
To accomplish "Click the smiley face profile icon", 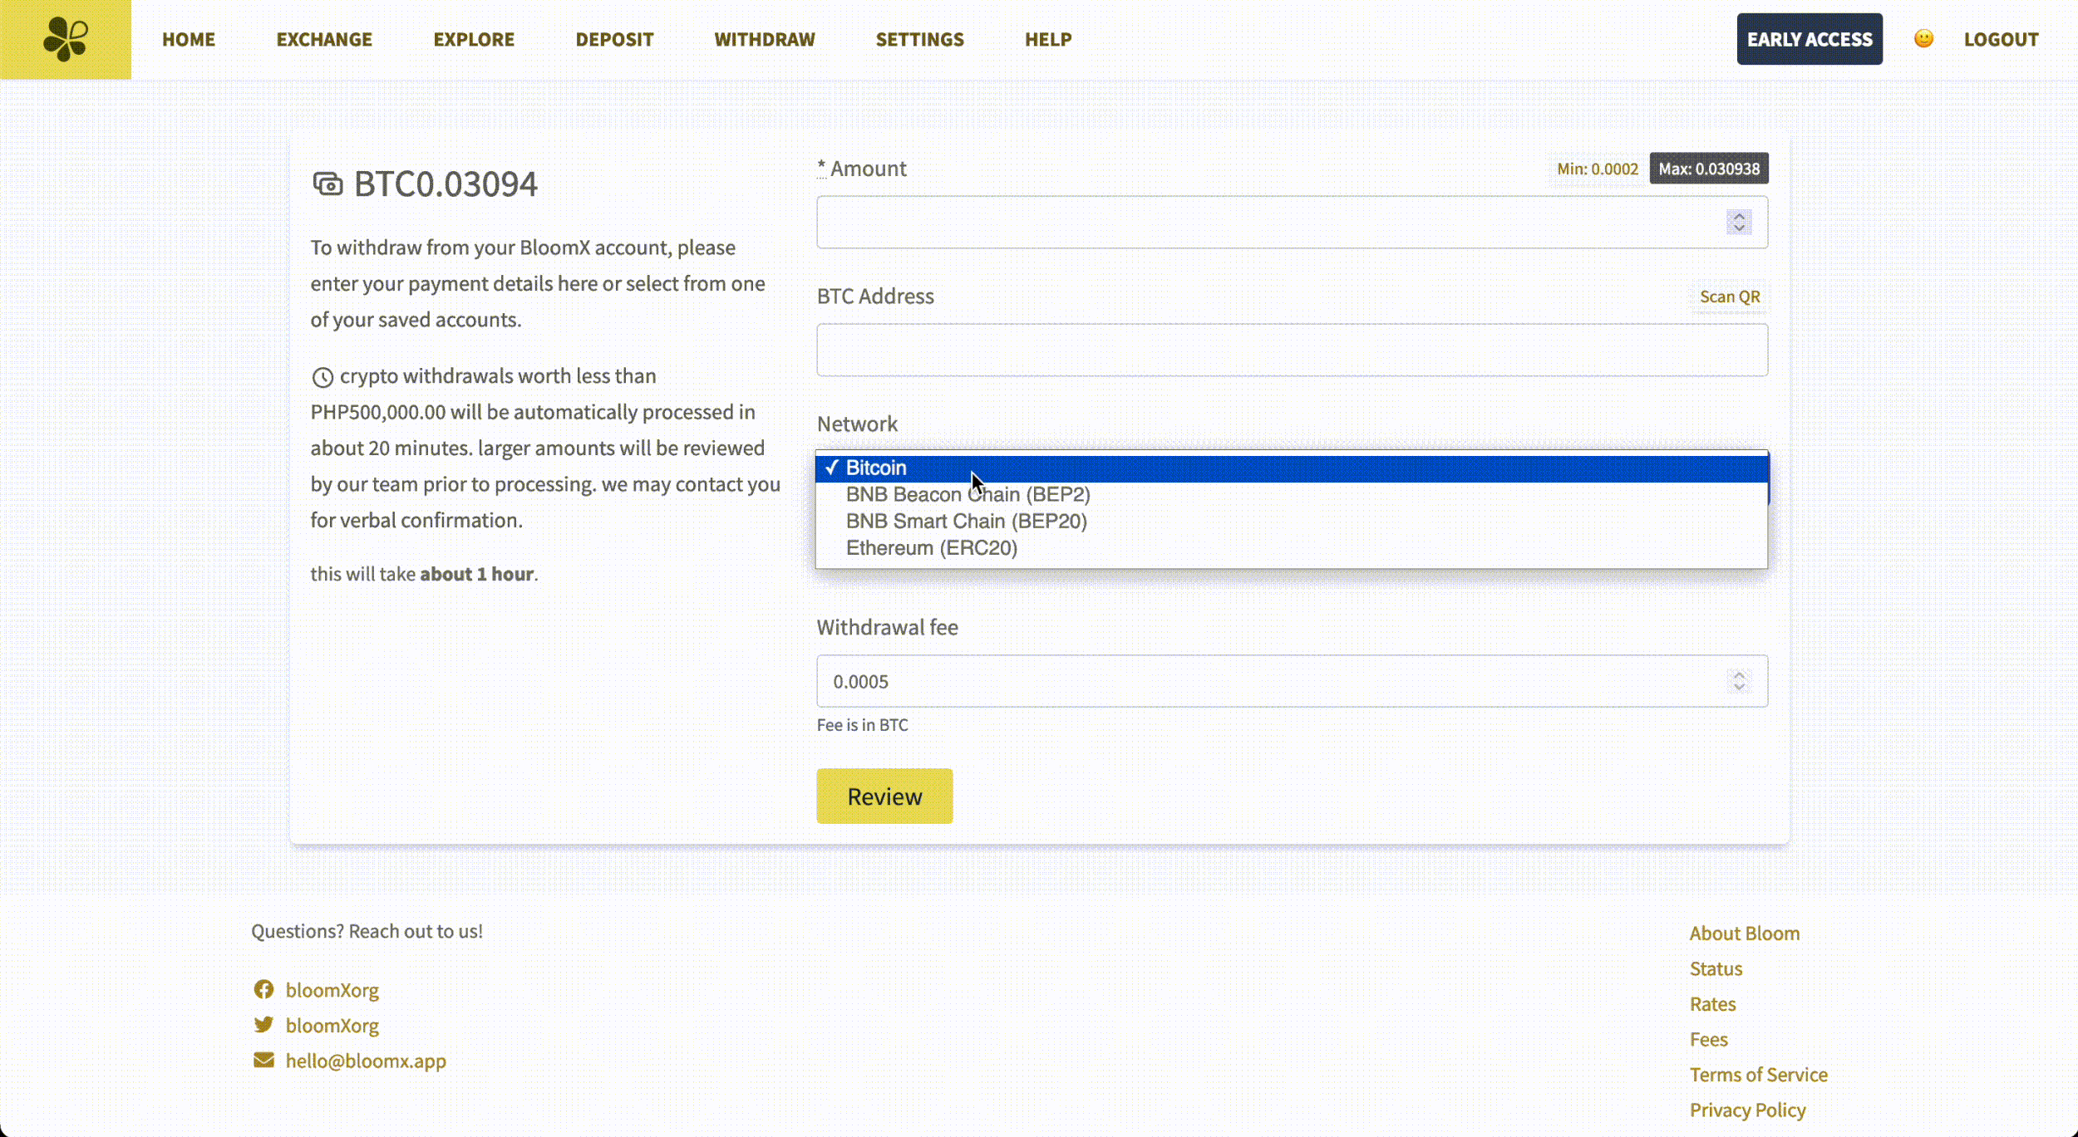I will click(1923, 39).
